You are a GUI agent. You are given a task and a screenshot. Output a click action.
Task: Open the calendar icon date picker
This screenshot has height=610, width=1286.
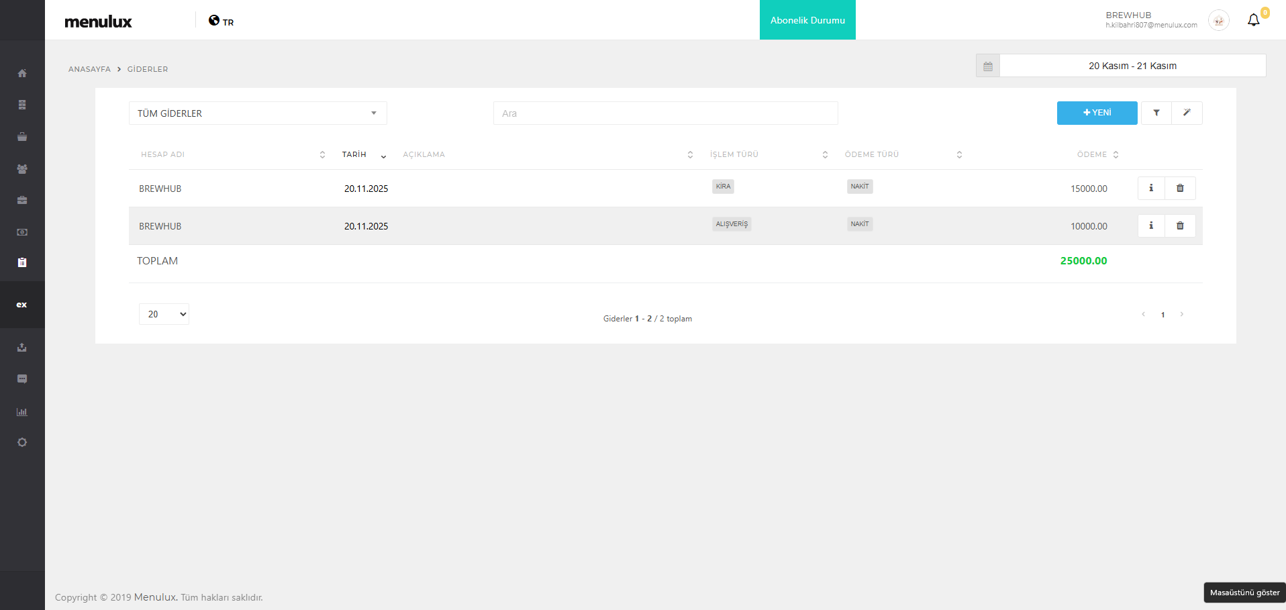pos(987,66)
